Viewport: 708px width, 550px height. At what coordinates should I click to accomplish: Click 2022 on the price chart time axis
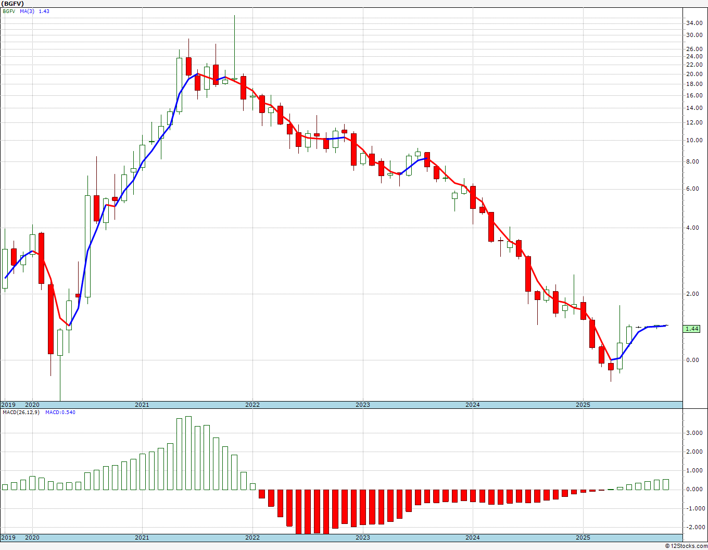point(252,405)
